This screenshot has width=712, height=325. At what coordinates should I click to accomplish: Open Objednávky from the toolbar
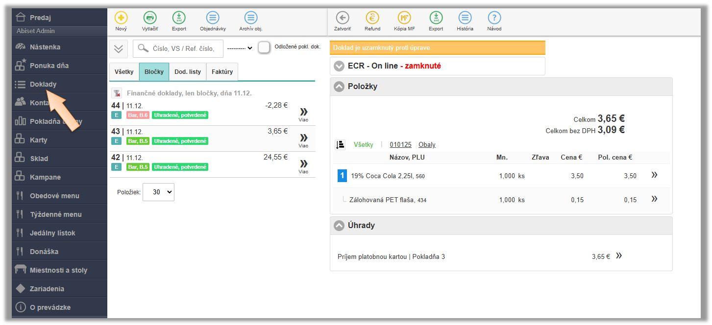click(213, 18)
